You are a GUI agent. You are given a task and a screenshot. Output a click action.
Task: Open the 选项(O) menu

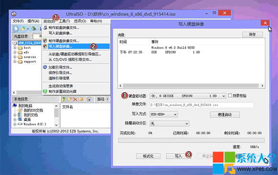pyautogui.click(x=80, y=21)
